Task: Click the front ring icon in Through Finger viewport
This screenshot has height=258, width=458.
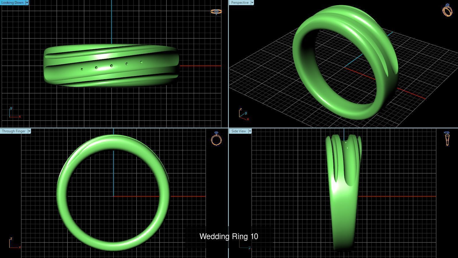Action: (x=216, y=139)
